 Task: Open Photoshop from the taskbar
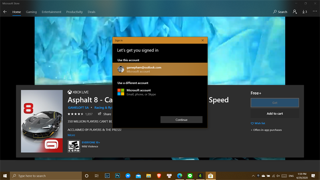pyautogui.click(x=118, y=176)
